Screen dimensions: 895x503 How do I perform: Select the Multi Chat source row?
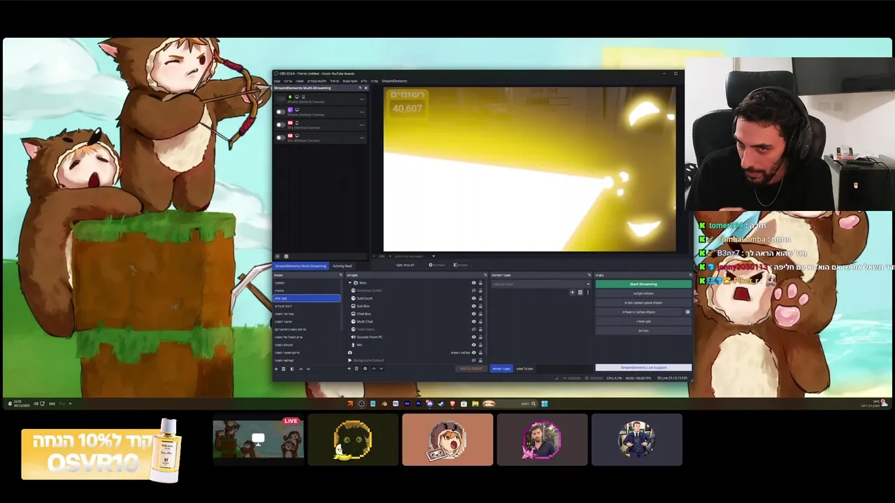tap(415, 321)
